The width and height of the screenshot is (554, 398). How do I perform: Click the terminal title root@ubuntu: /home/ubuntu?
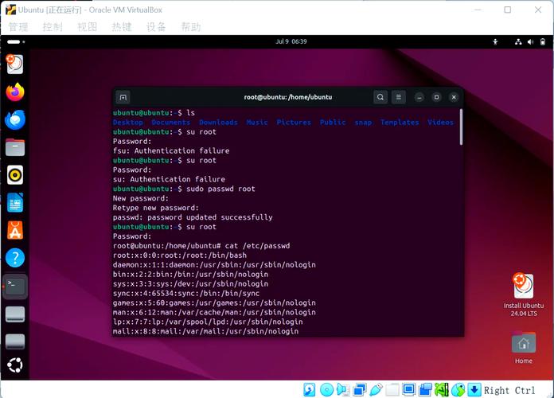pos(288,97)
